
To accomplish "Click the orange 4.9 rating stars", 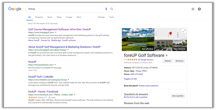I will coord(132,60).
